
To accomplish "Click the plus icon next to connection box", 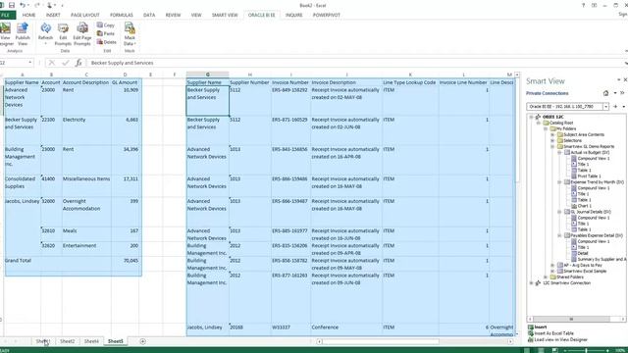I will [615, 107].
